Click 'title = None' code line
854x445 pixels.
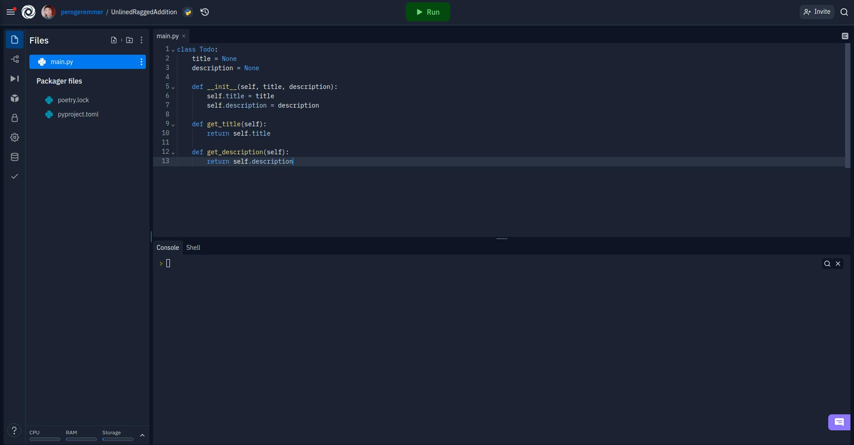tap(214, 59)
